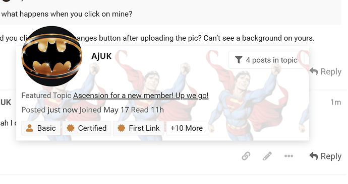Open the 1m post timestamp
This screenshot has width=348, height=184.
click(335, 102)
